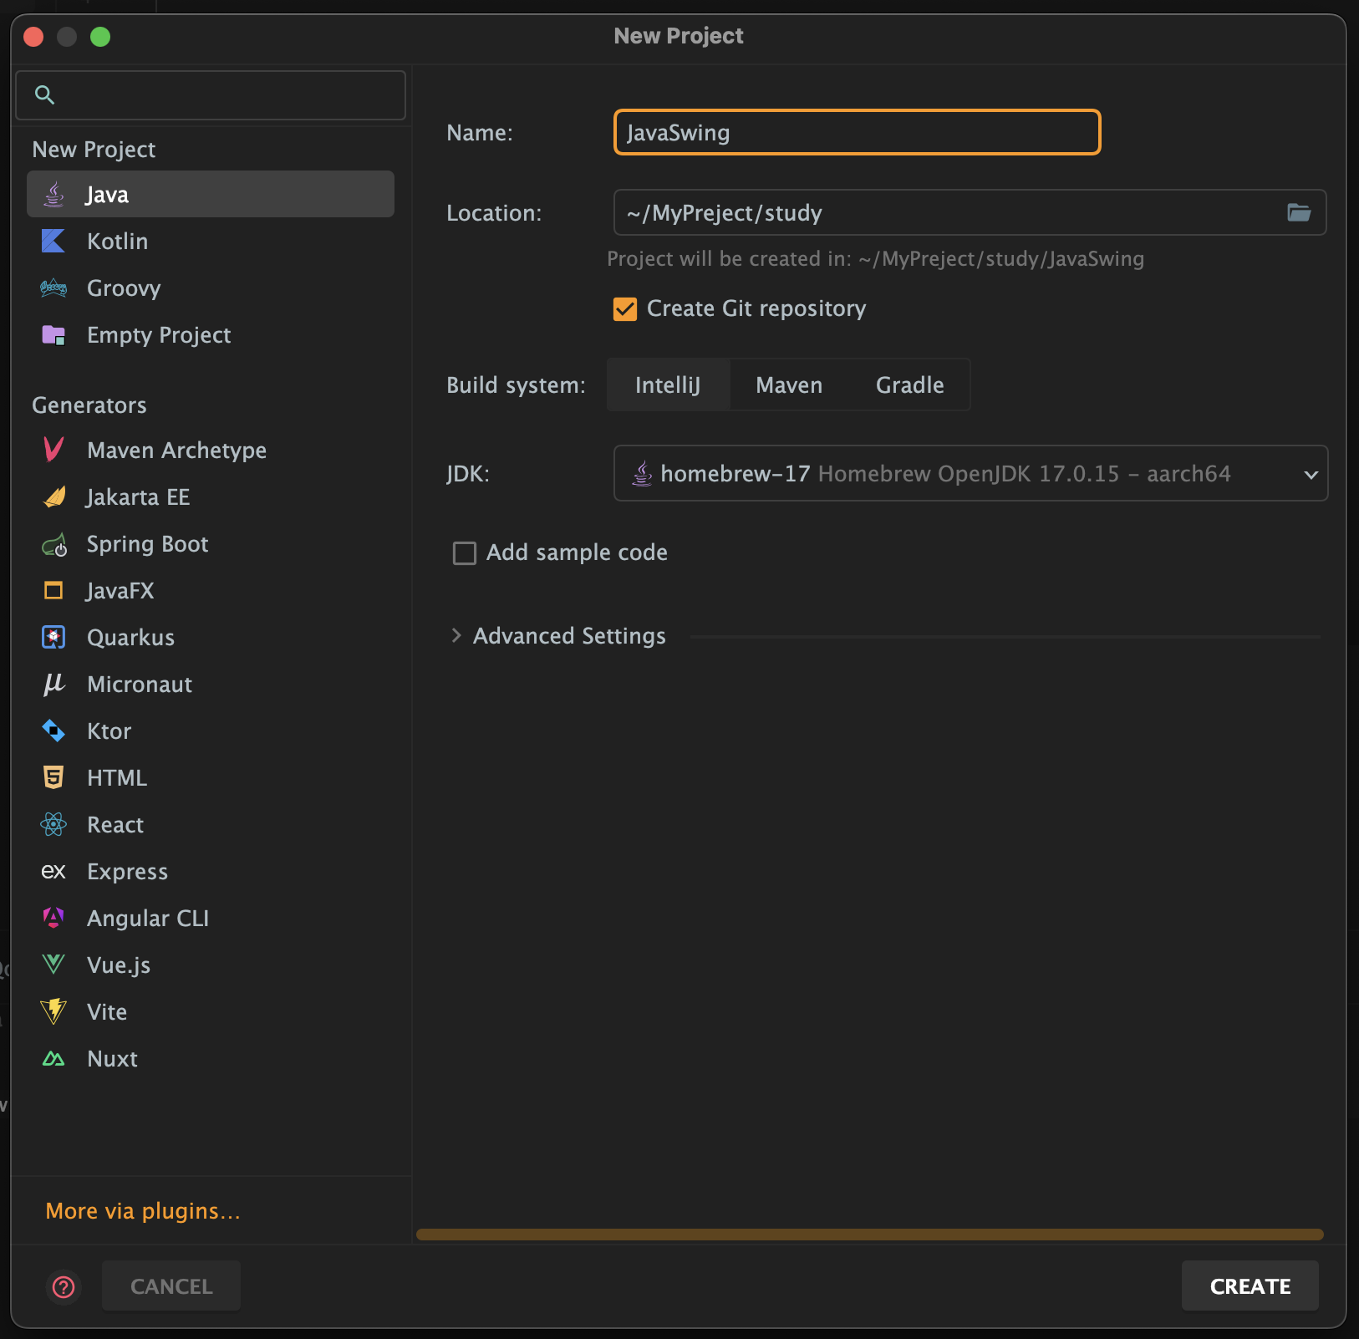Open the JDK homebrew-17 dropdown
This screenshot has height=1339, width=1359.
[x=970, y=474]
